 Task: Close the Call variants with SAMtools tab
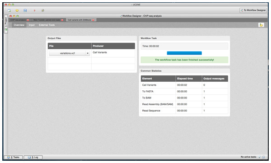click(93, 20)
